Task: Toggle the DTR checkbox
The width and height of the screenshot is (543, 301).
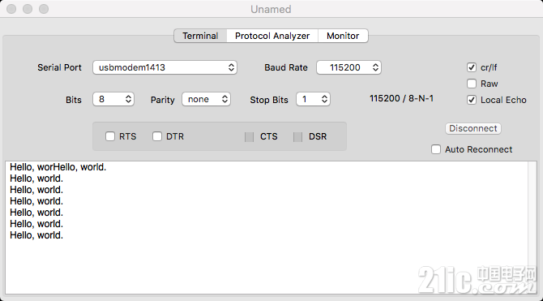Action: tap(157, 136)
